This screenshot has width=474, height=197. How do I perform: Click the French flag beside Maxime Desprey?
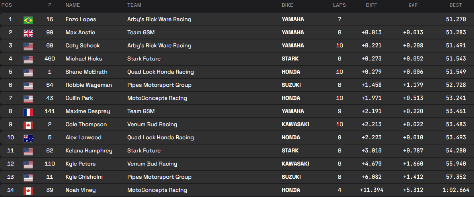[x=28, y=111]
